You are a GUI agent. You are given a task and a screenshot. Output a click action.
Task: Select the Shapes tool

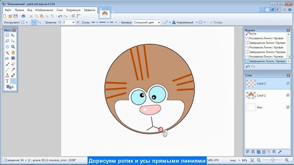[x=10, y=87]
